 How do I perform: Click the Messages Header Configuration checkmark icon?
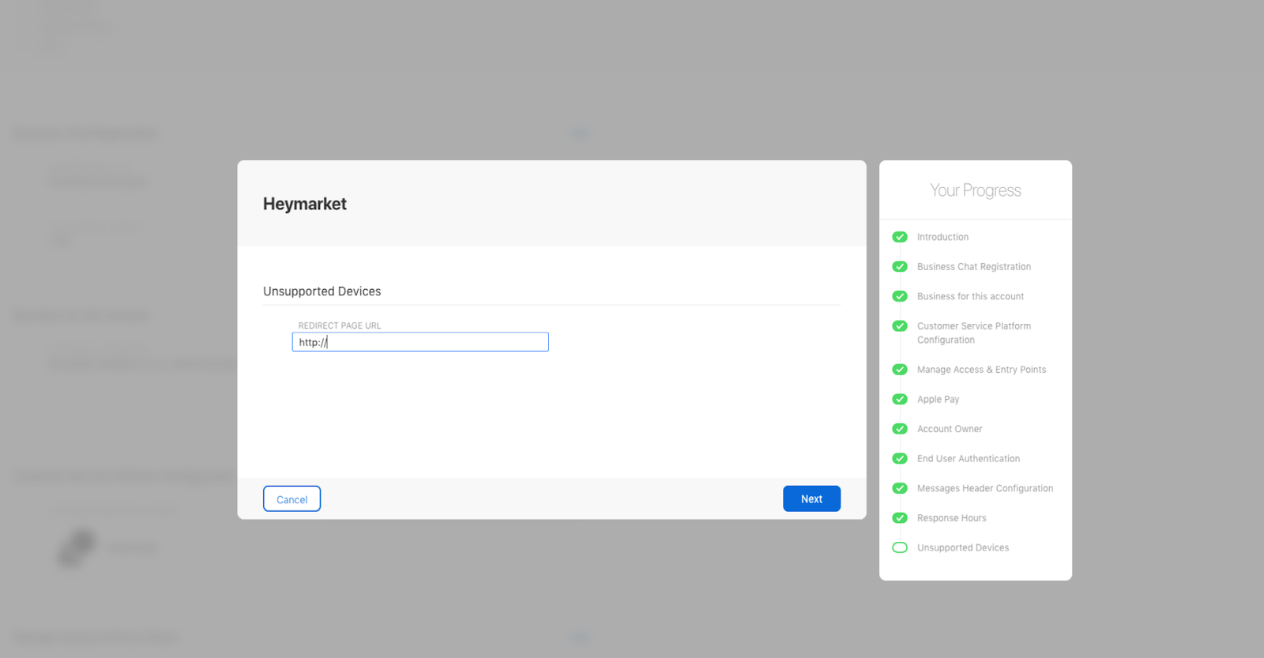click(900, 488)
